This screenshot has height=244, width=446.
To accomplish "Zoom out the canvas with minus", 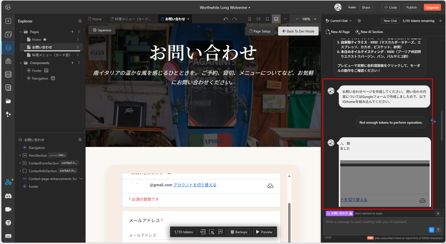I will (x=297, y=19).
